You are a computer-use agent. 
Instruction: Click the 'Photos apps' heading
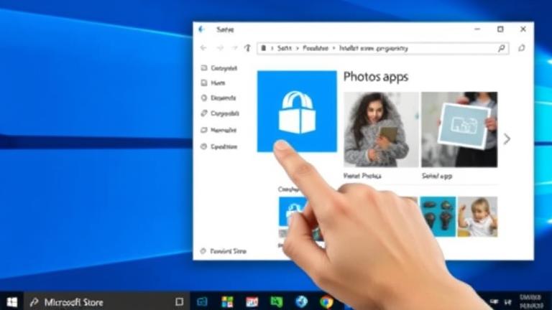(376, 77)
